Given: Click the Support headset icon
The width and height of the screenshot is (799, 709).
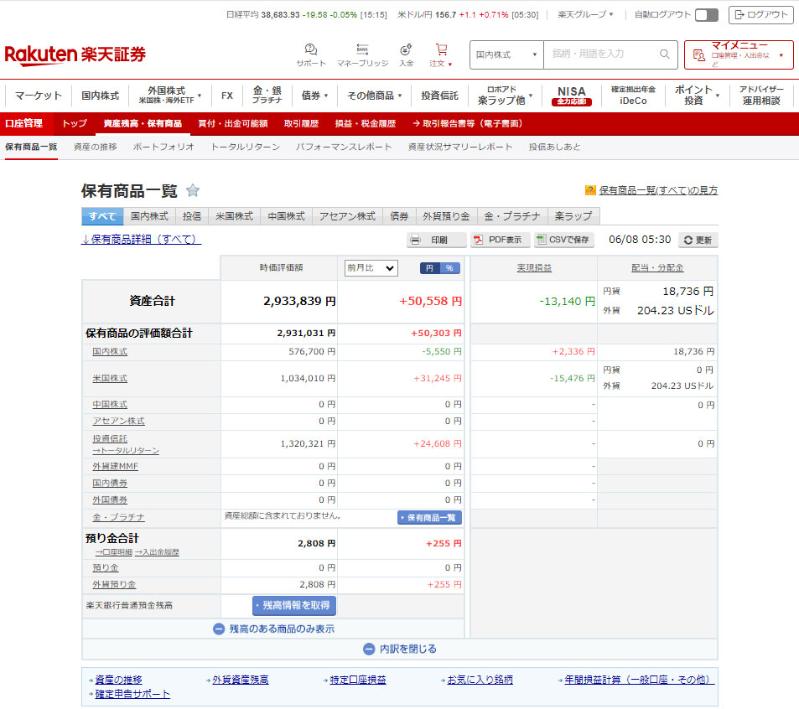Looking at the screenshot, I should (x=311, y=49).
